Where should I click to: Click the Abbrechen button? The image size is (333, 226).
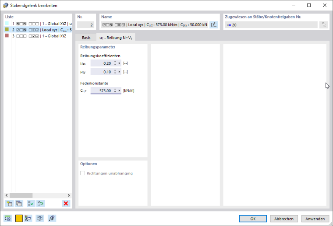[x=284, y=219]
